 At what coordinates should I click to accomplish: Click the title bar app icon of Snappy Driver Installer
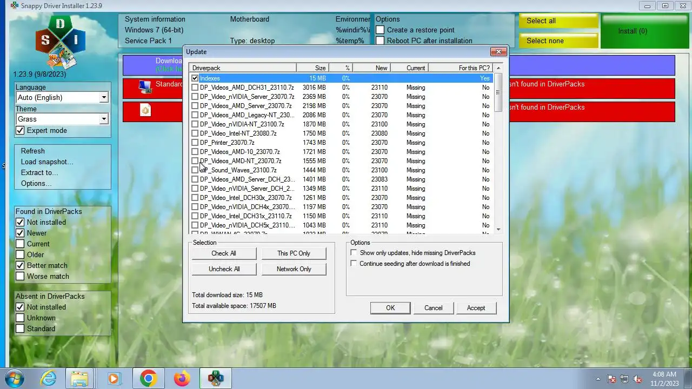click(x=15, y=5)
